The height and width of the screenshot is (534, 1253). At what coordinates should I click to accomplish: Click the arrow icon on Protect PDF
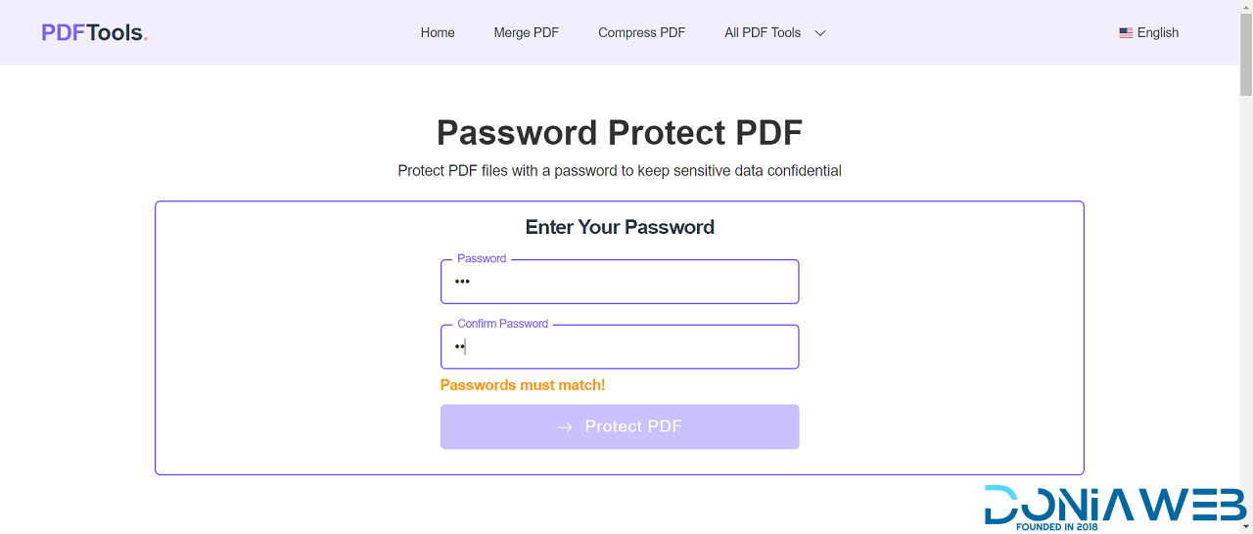pyautogui.click(x=565, y=427)
